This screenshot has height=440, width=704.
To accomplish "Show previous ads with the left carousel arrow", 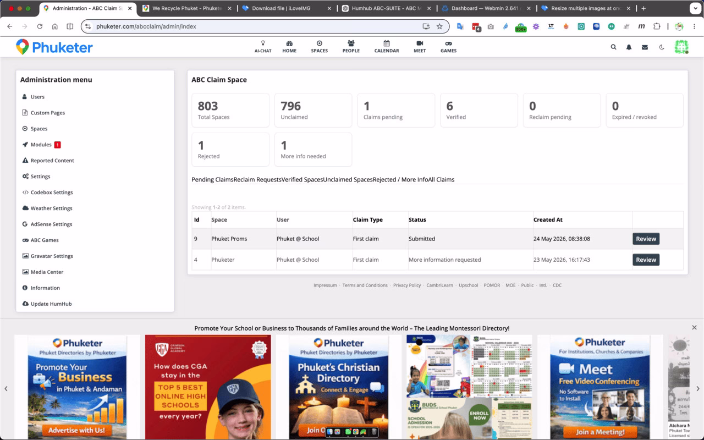I will point(6,389).
